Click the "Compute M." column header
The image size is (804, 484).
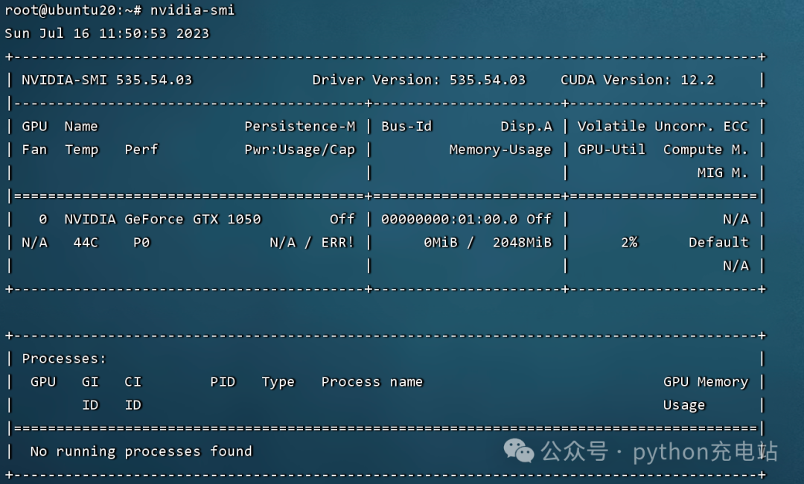(x=706, y=150)
